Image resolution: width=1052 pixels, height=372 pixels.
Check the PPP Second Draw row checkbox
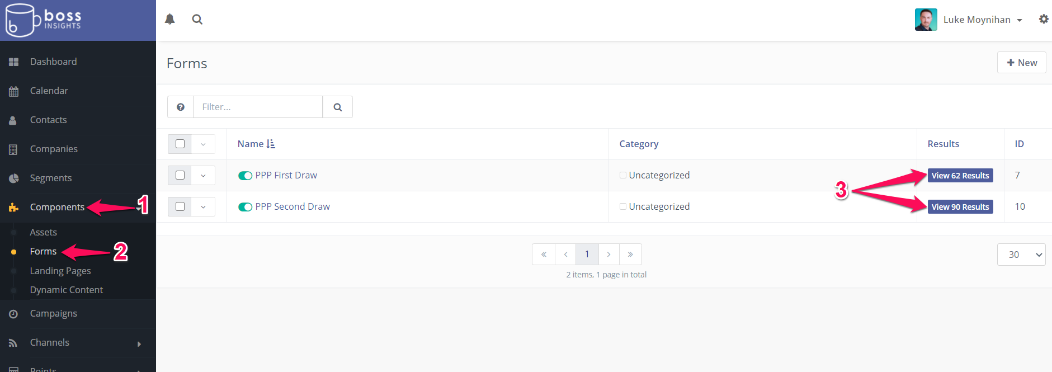[180, 206]
